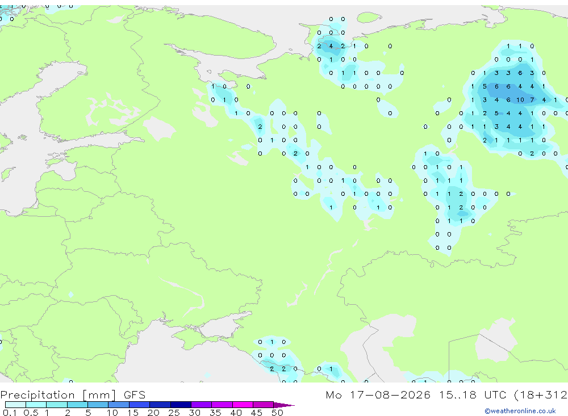The height and width of the screenshot is (416, 568).
Task: Click the '7' precipitation value on the map
Action: point(532,100)
